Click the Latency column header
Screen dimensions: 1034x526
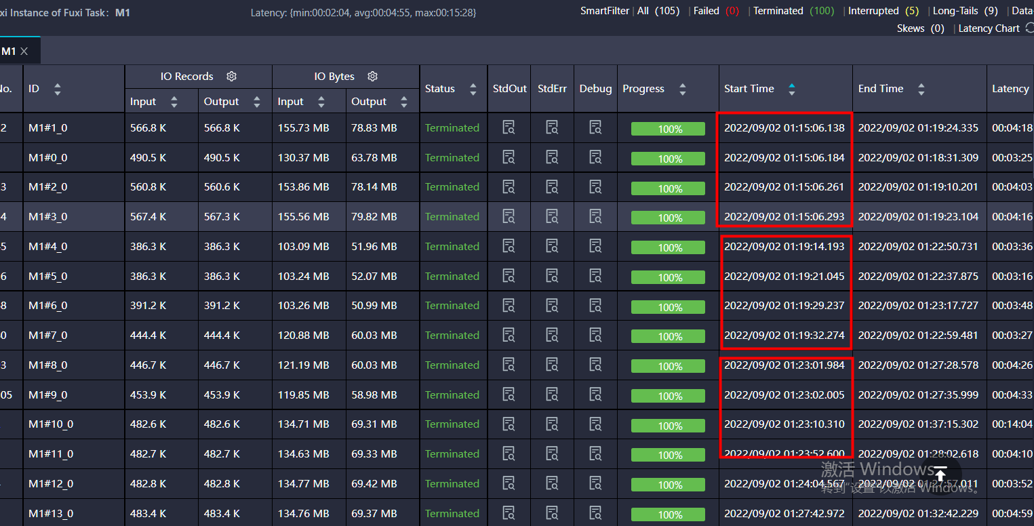pyautogui.click(x=1010, y=89)
